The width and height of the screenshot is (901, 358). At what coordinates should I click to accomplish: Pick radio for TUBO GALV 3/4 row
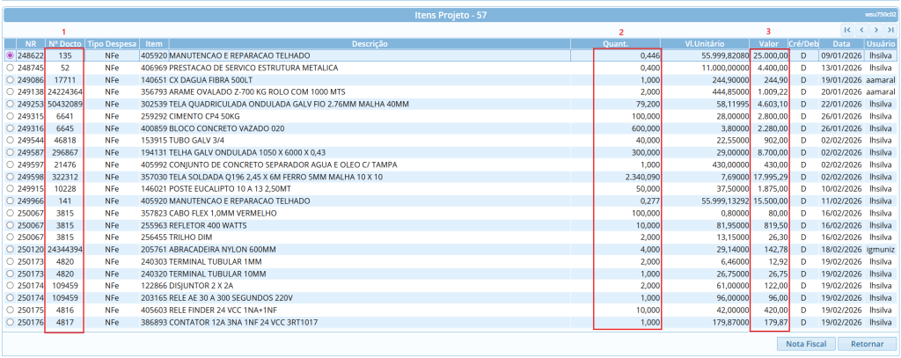[10, 140]
